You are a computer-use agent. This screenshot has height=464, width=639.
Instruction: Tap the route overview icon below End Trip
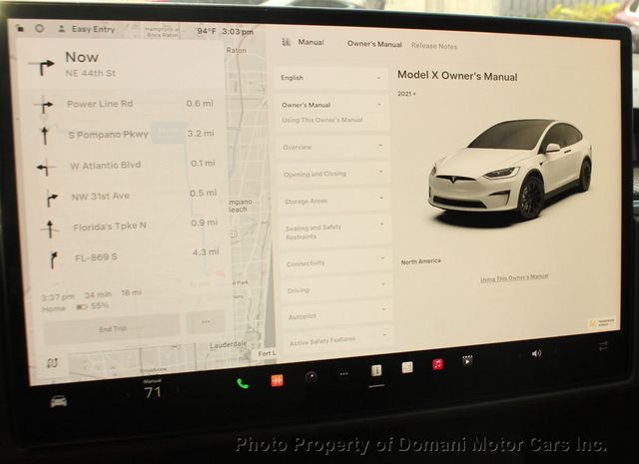[52, 362]
